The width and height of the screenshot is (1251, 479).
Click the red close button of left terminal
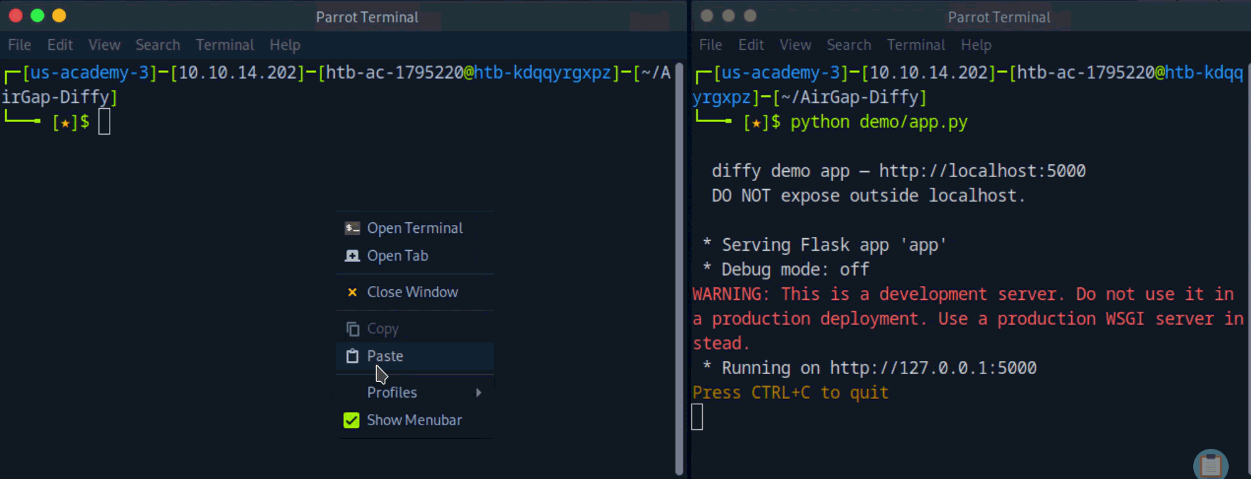pos(16,16)
